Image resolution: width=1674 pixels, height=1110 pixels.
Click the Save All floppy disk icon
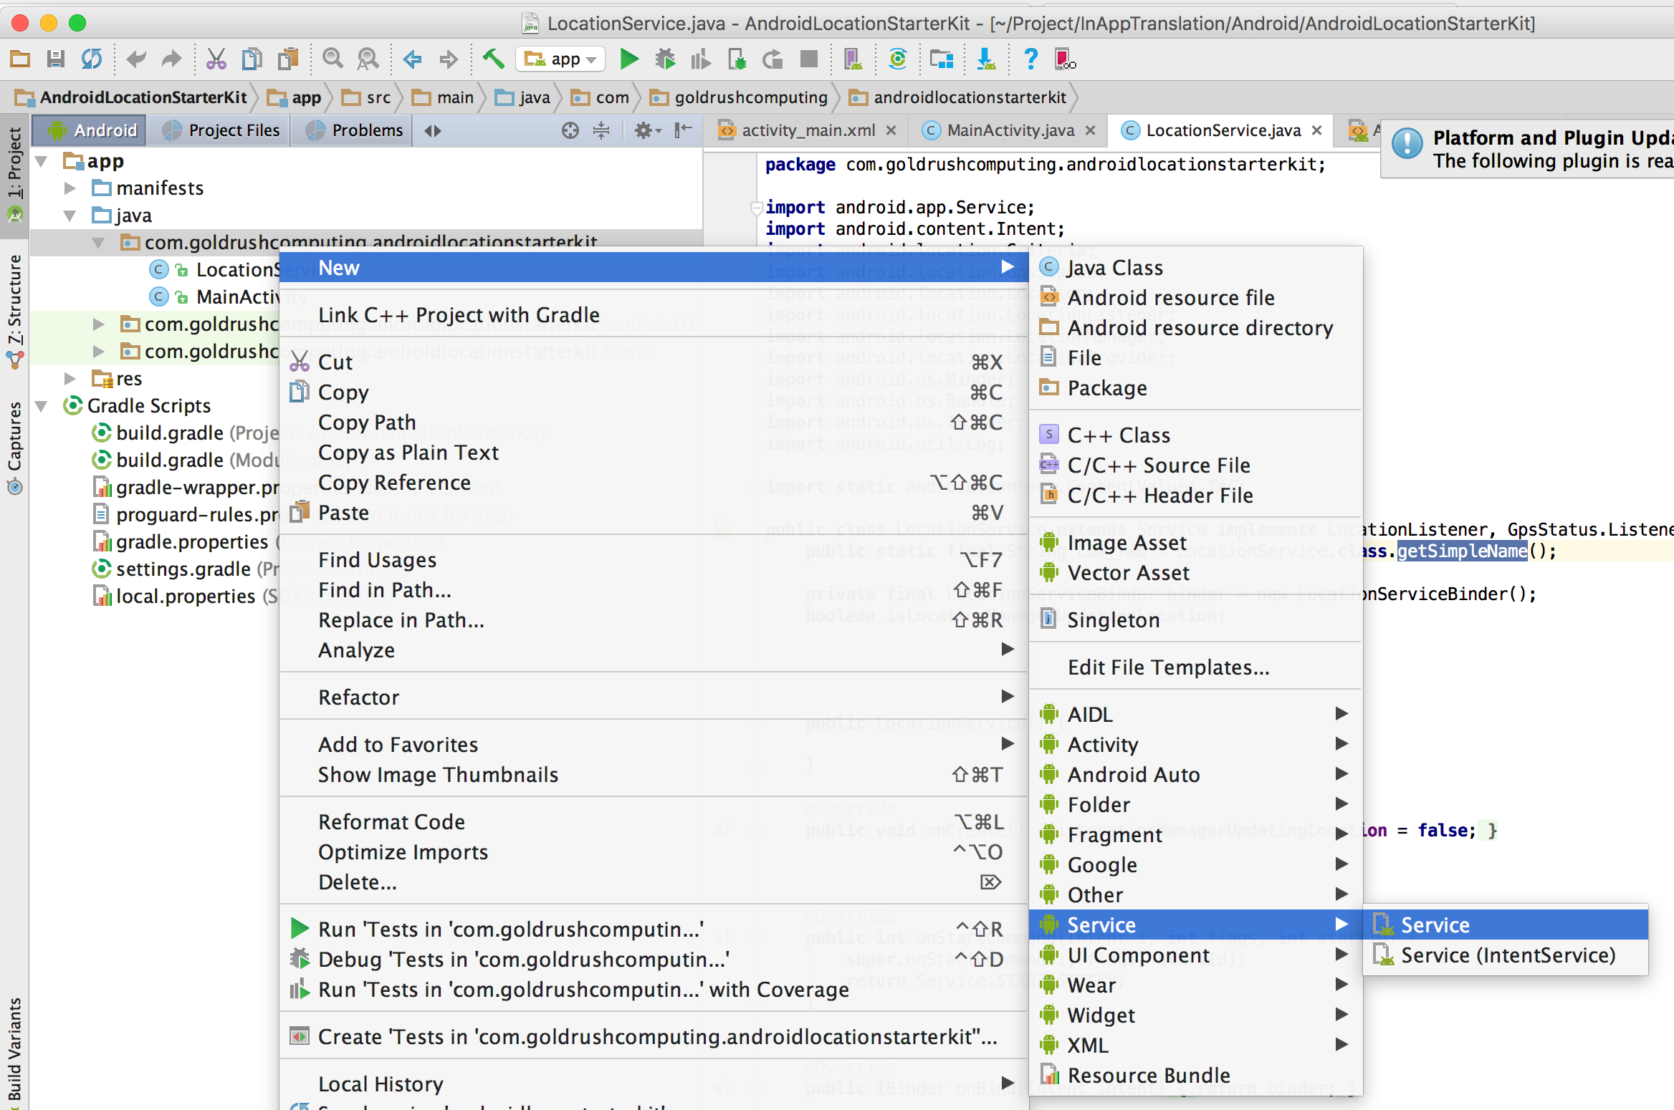coord(56,59)
